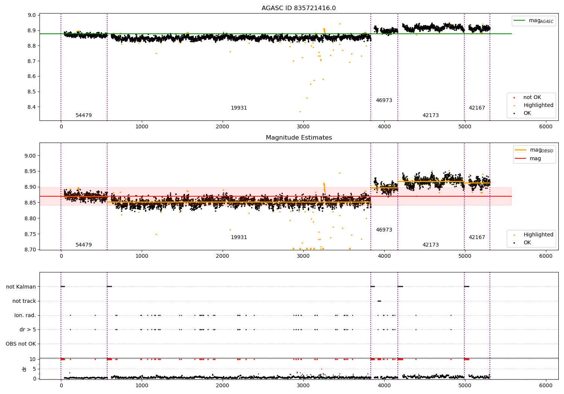Click the red 'not OK' legend marker
The image size is (564, 394).
(514, 98)
